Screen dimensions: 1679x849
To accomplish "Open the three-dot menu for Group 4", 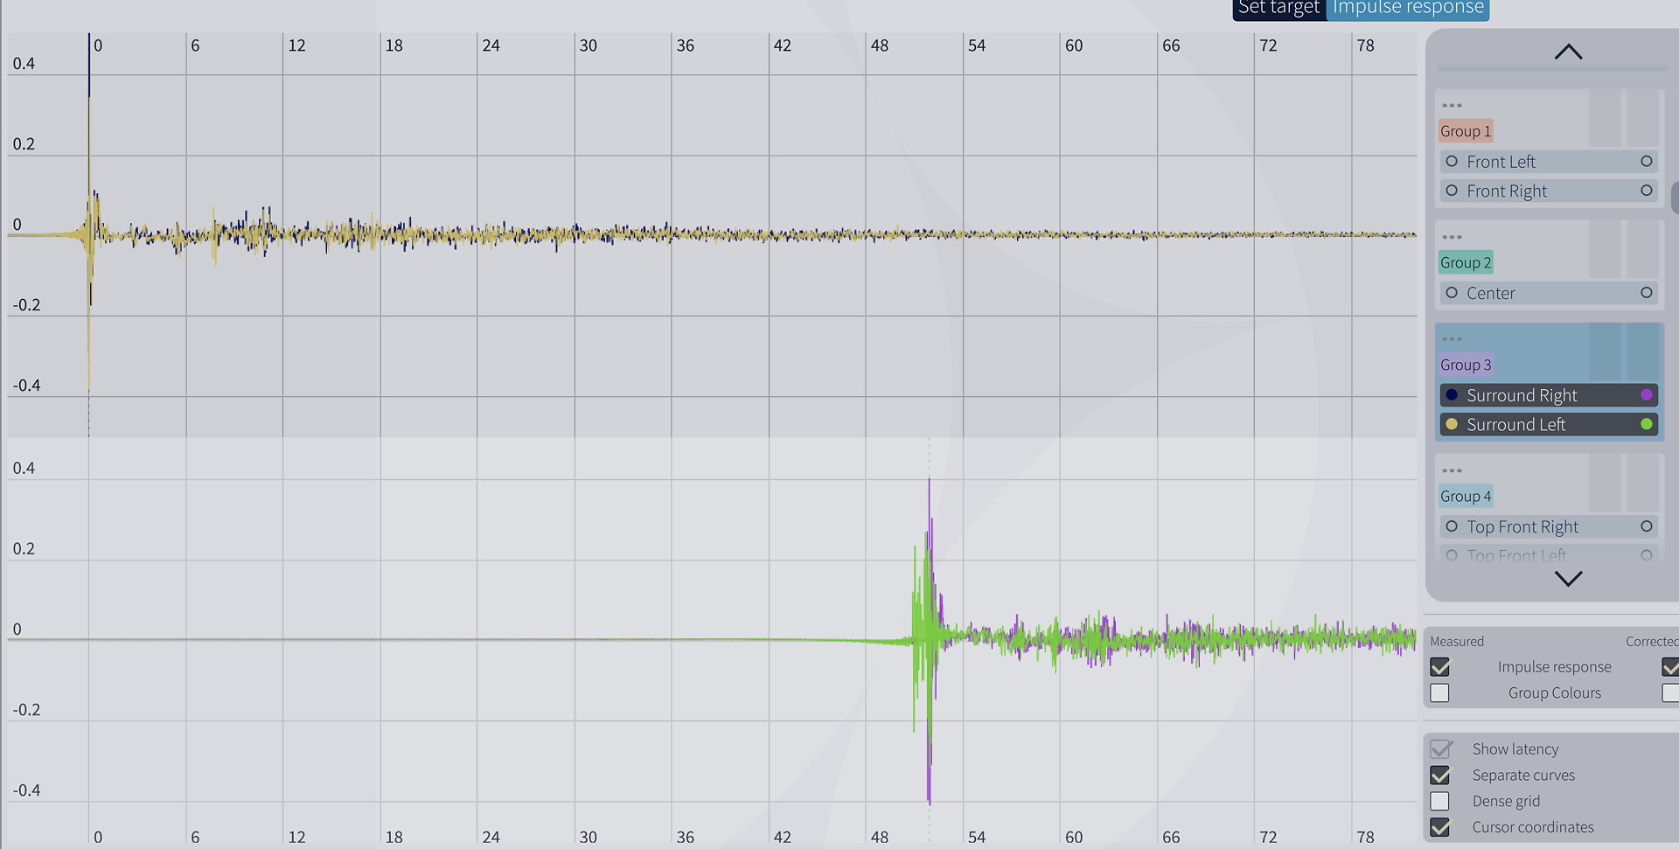I will 1452,470.
